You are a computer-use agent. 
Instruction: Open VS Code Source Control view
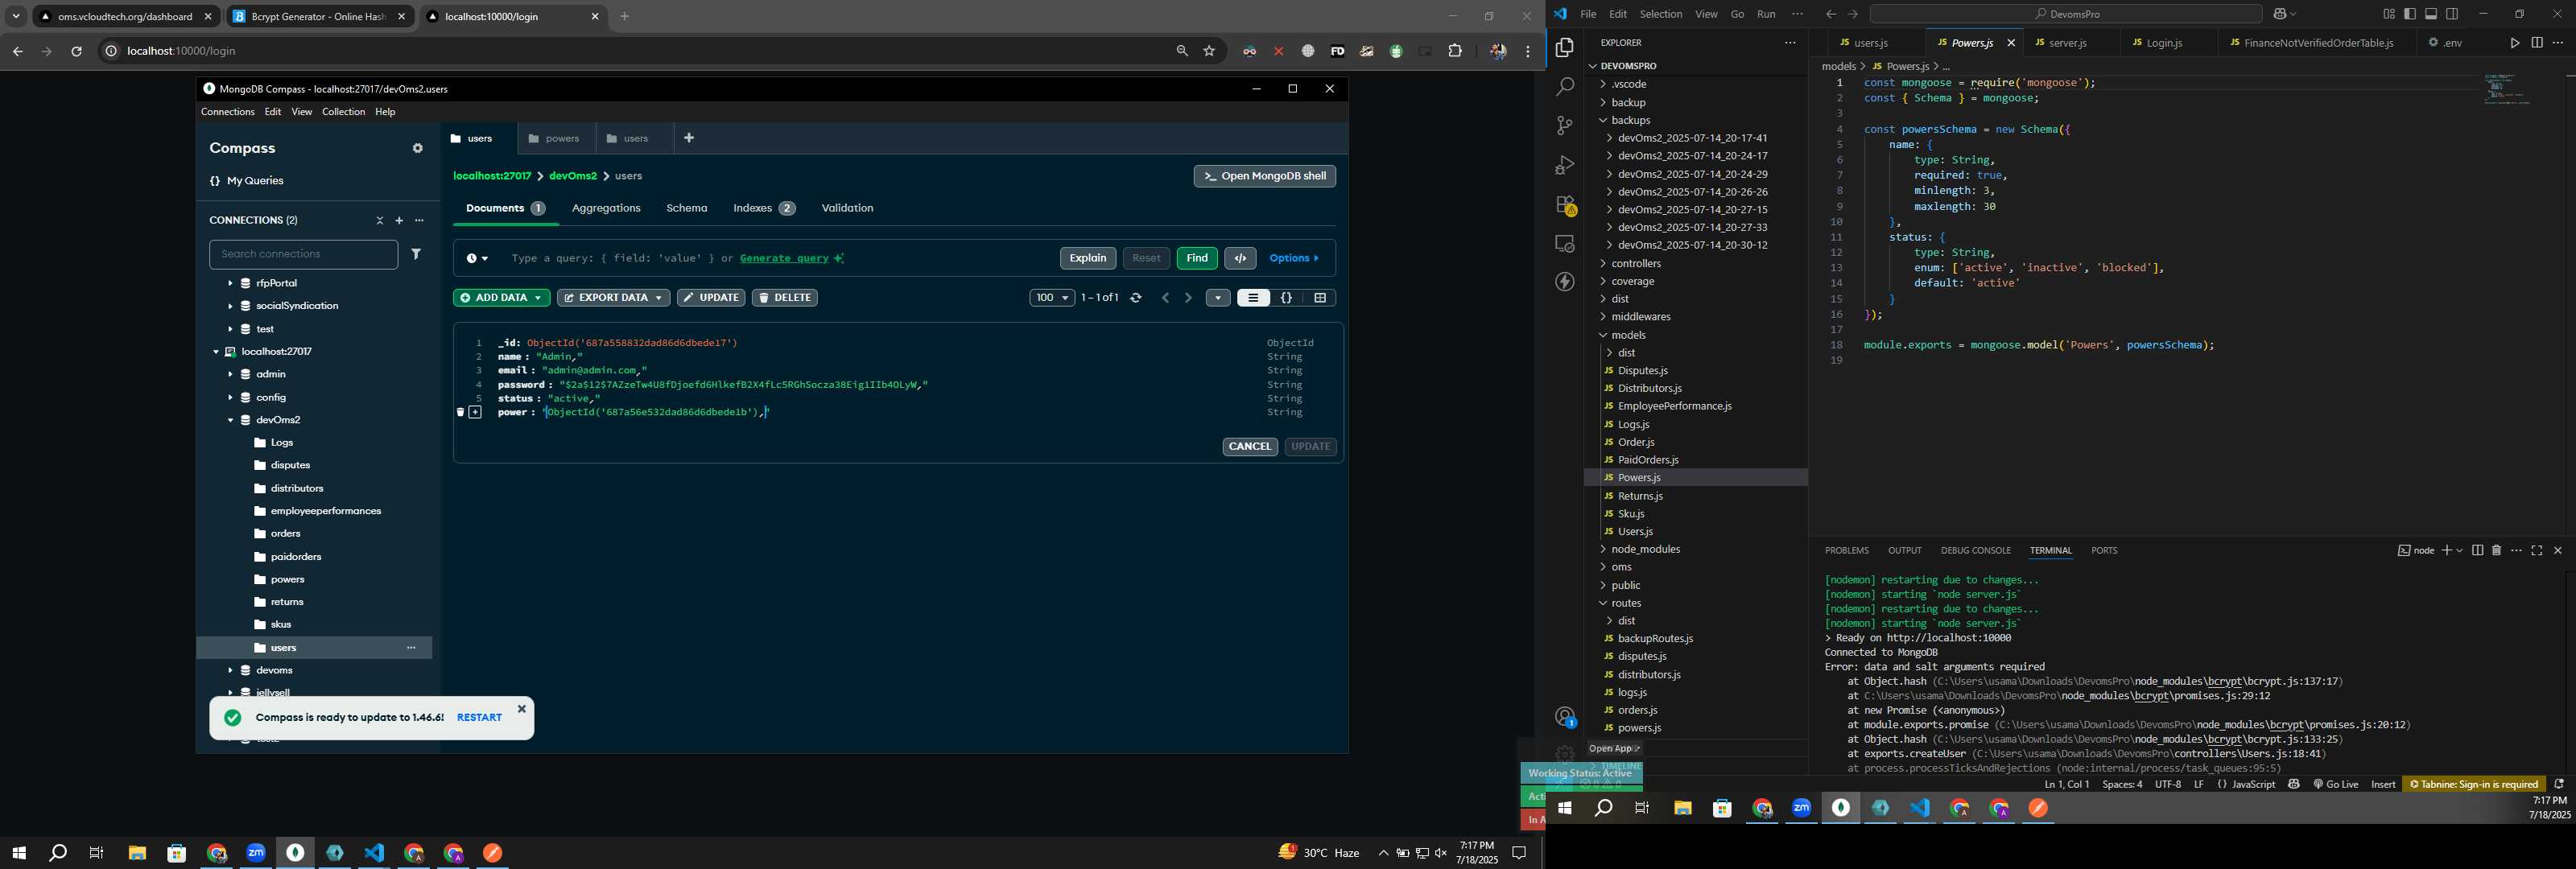(x=1565, y=126)
